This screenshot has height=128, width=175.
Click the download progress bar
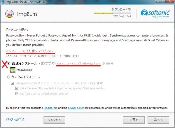pos(113,13)
